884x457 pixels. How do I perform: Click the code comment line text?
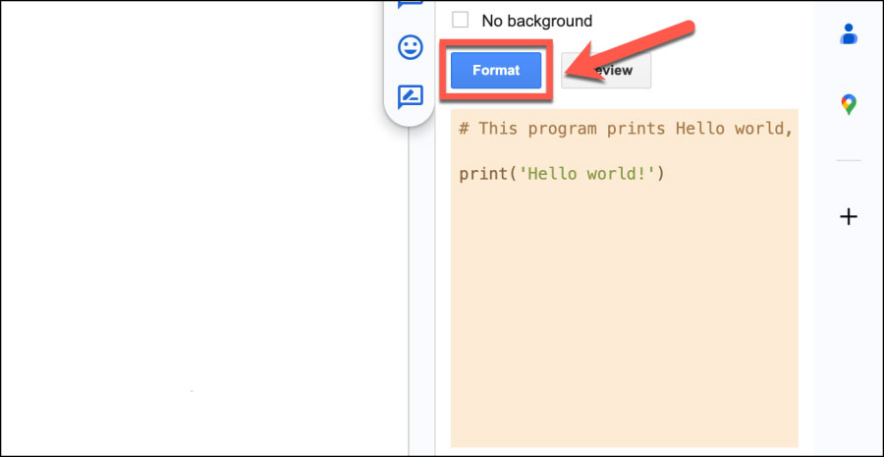click(626, 129)
